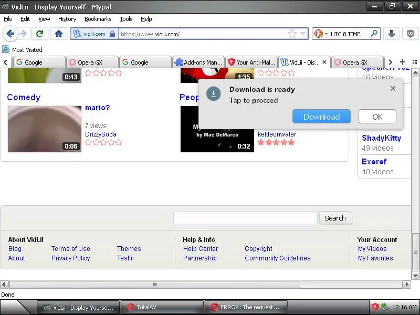Open the DrizzySoda channel link
This screenshot has height=315, width=420.
[100, 134]
